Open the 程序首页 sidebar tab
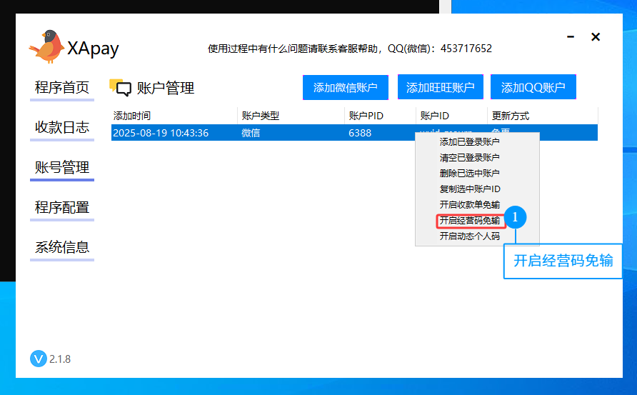637x395 pixels. click(x=62, y=88)
